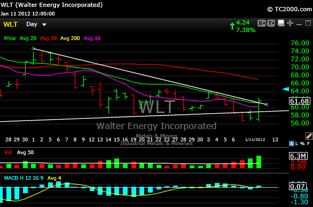Click the Day timeframe label
The width and height of the screenshot is (313, 207).
(x=32, y=25)
